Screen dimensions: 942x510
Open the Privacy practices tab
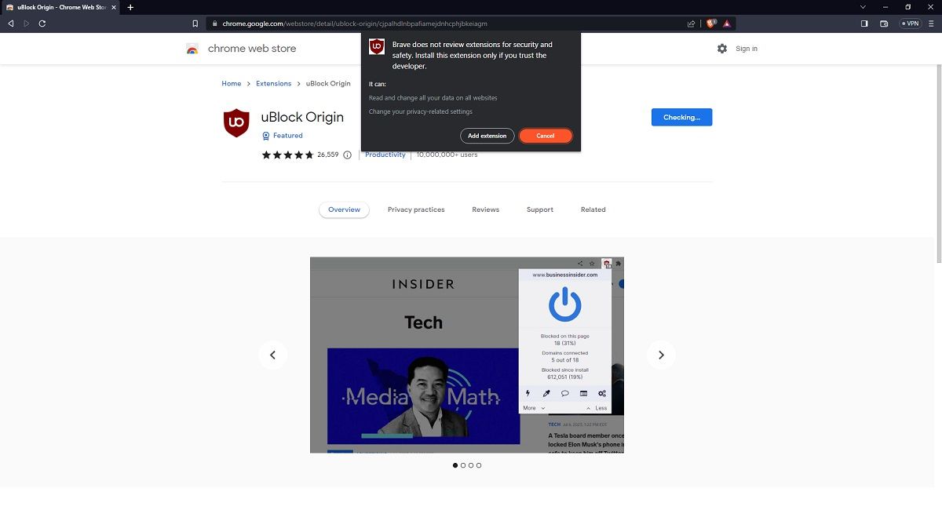415,209
